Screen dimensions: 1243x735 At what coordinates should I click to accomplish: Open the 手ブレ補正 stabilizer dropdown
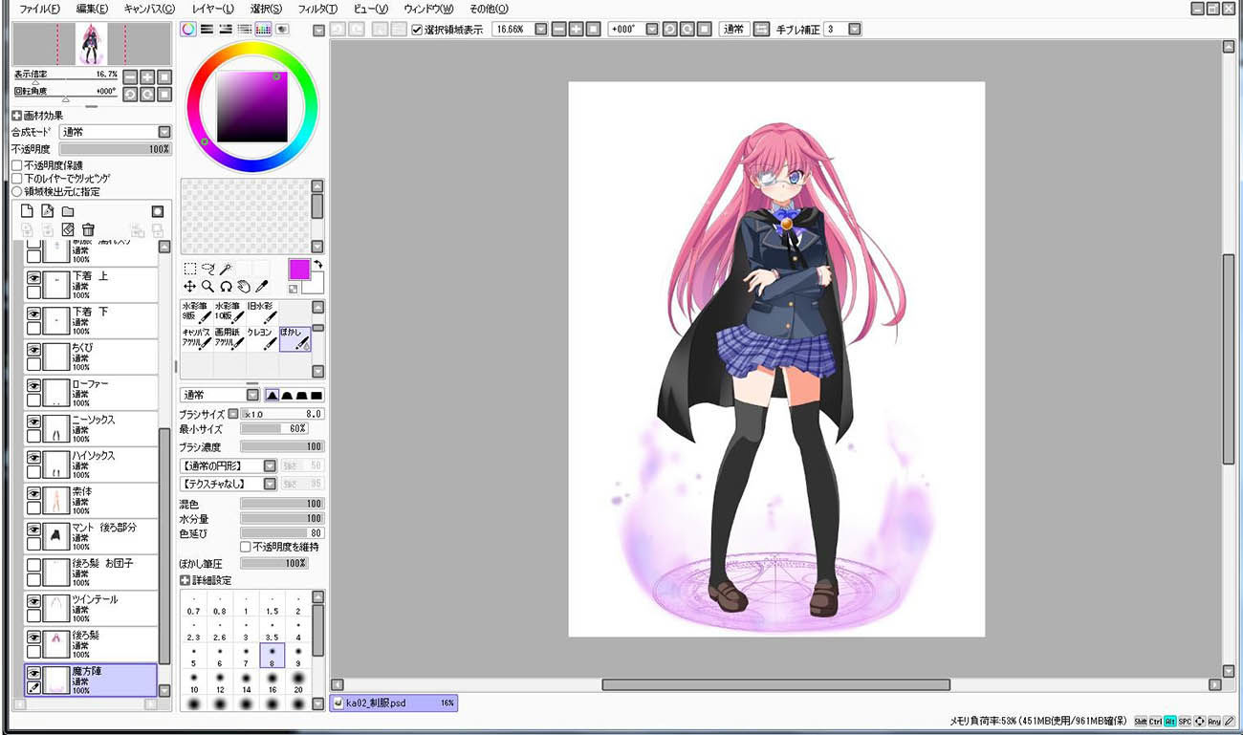click(x=854, y=30)
